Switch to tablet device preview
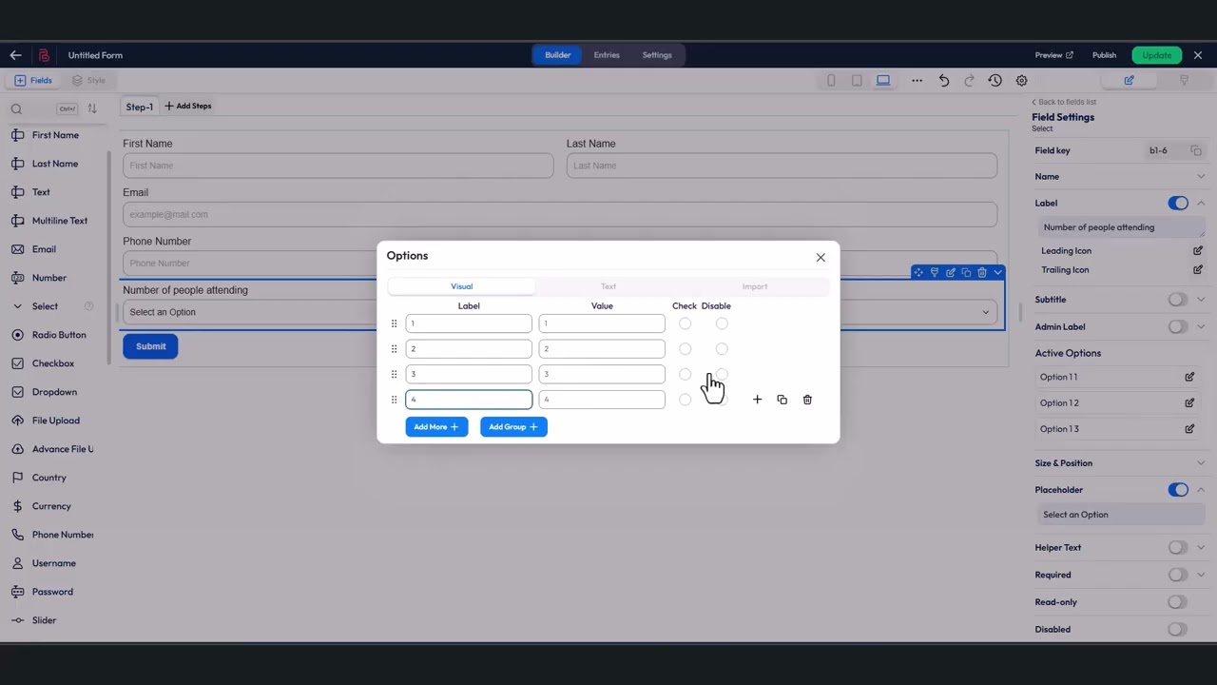1217x685 pixels. [857, 81]
